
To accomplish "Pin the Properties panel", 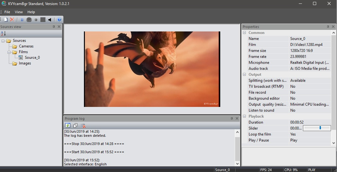I will point(328,27).
